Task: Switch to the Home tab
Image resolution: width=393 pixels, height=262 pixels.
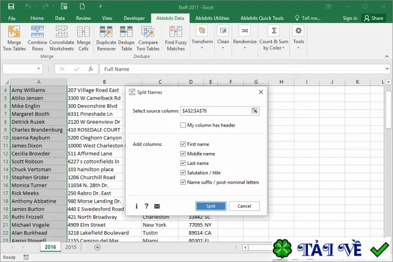Action: (37, 18)
